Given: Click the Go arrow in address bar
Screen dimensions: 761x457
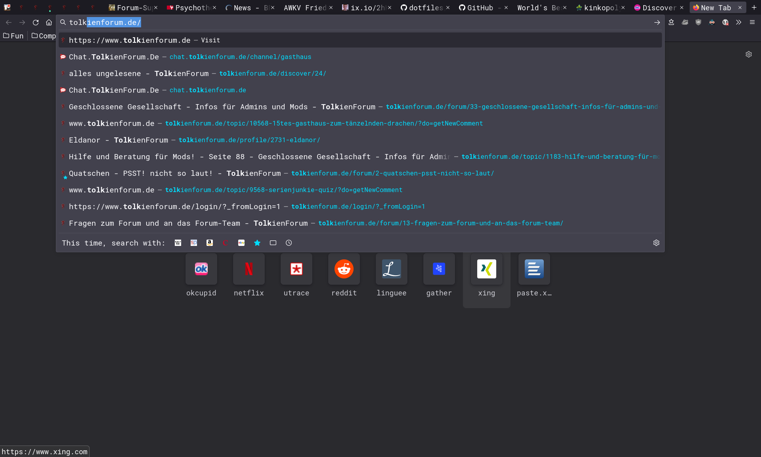Looking at the screenshot, I should pyautogui.click(x=657, y=23).
